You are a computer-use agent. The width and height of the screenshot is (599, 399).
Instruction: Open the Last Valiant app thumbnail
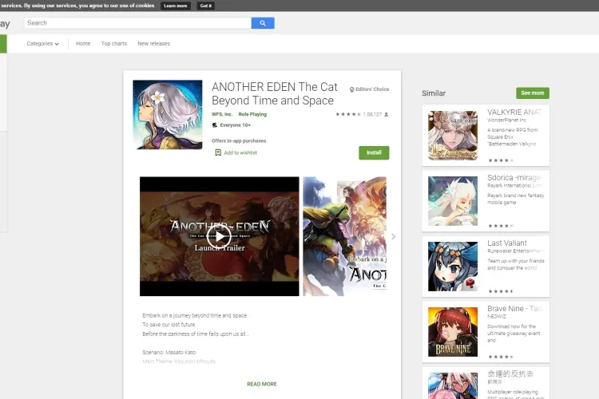point(453,267)
